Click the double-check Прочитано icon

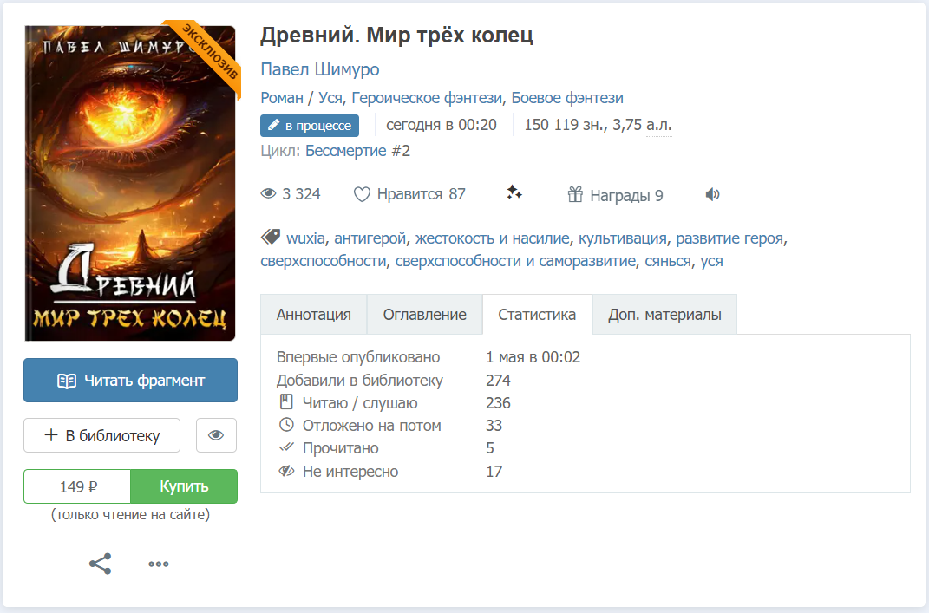point(286,447)
